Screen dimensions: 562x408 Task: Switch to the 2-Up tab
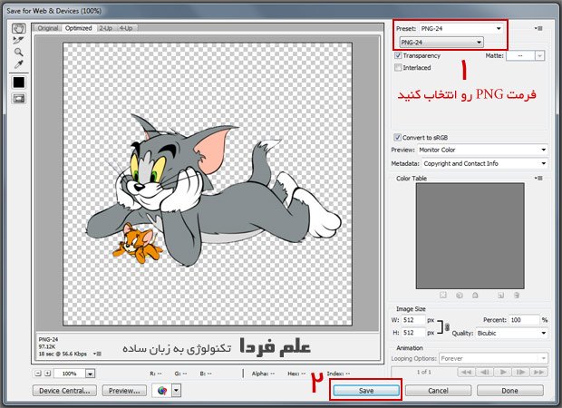point(105,28)
